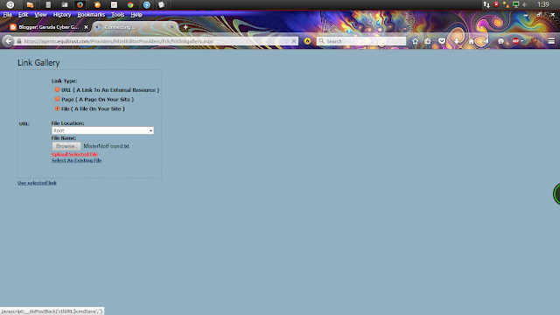Open the Edit menu
The height and width of the screenshot is (315, 560).
tap(24, 15)
